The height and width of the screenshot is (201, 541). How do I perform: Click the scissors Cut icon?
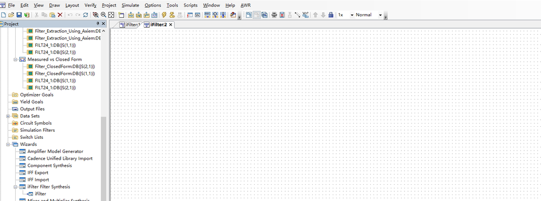pos(36,15)
